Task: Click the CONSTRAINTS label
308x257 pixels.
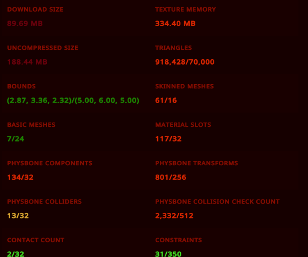Action: (179, 240)
